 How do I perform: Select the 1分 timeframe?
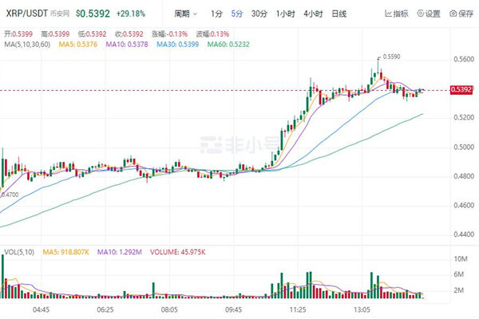pos(217,14)
